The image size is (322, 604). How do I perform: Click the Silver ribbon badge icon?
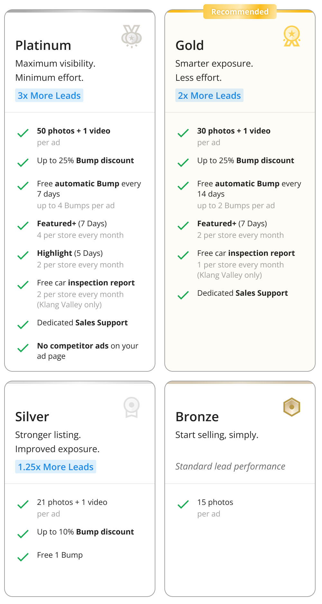click(131, 407)
